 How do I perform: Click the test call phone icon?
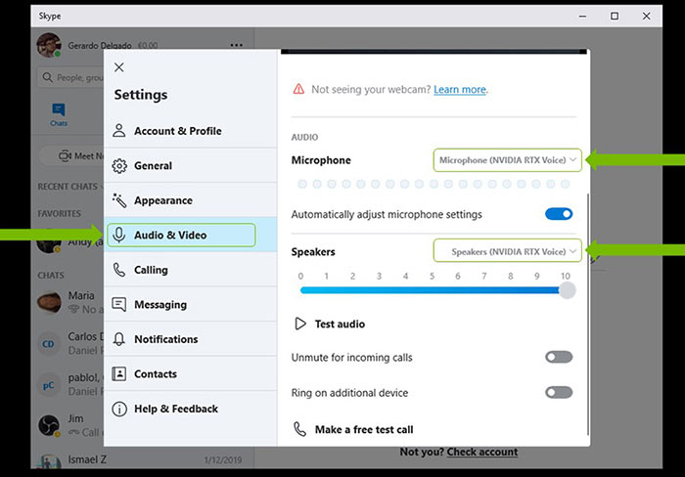(299, 429)
